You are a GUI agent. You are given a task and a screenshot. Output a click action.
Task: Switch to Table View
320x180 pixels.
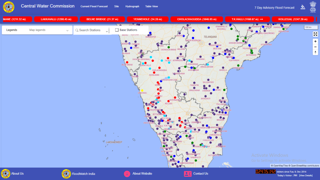pyautogui.click(x=152, y=7)
